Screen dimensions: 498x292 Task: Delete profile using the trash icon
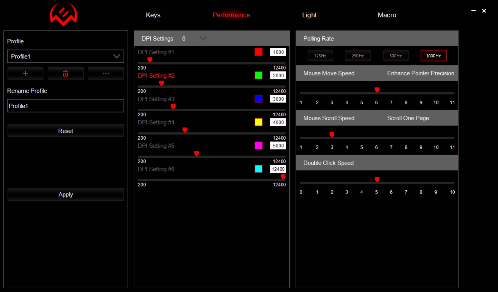pos(65,74)
